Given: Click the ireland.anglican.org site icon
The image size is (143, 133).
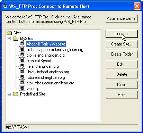Looking at the screenshot, I should tap(22, 66).
